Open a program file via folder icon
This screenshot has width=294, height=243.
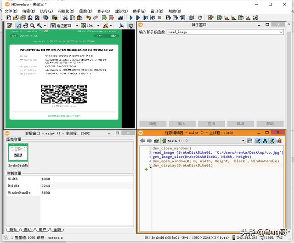coord(16,18)
